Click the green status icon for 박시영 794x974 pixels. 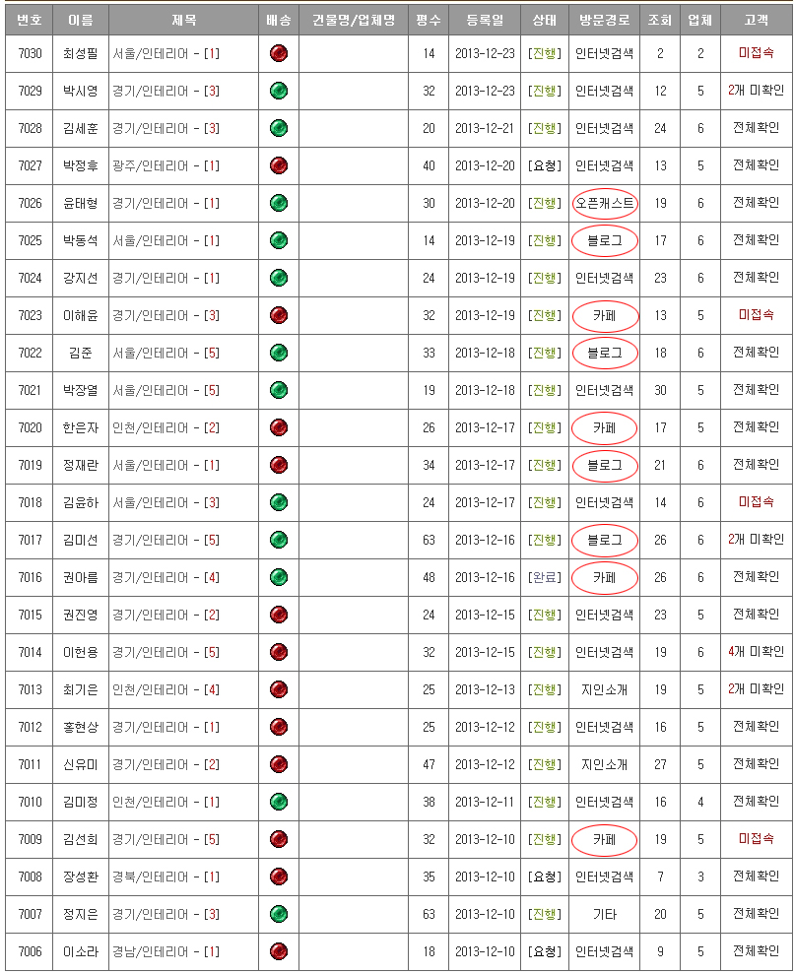[279, 91]
